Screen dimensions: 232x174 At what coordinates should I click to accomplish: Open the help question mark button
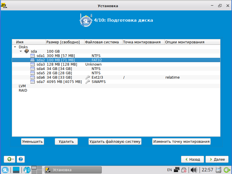point(21,159)
